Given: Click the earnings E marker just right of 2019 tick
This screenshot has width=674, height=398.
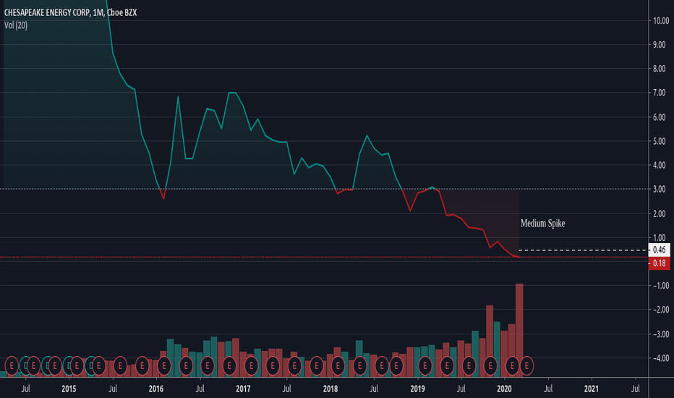Looking at the screenshot, I should 425,366.
